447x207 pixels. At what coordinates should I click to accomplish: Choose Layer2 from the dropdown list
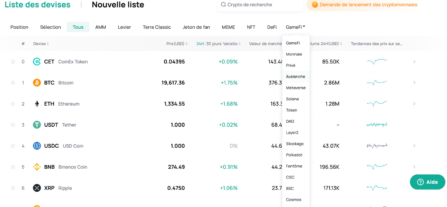[x=296, y=133]
